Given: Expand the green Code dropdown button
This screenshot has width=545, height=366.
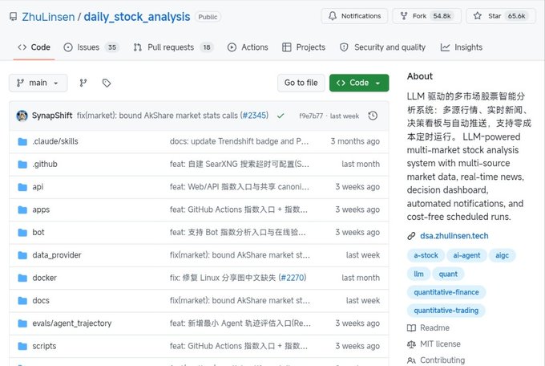Looking at the screenshot, I should [x=359, y=83].
